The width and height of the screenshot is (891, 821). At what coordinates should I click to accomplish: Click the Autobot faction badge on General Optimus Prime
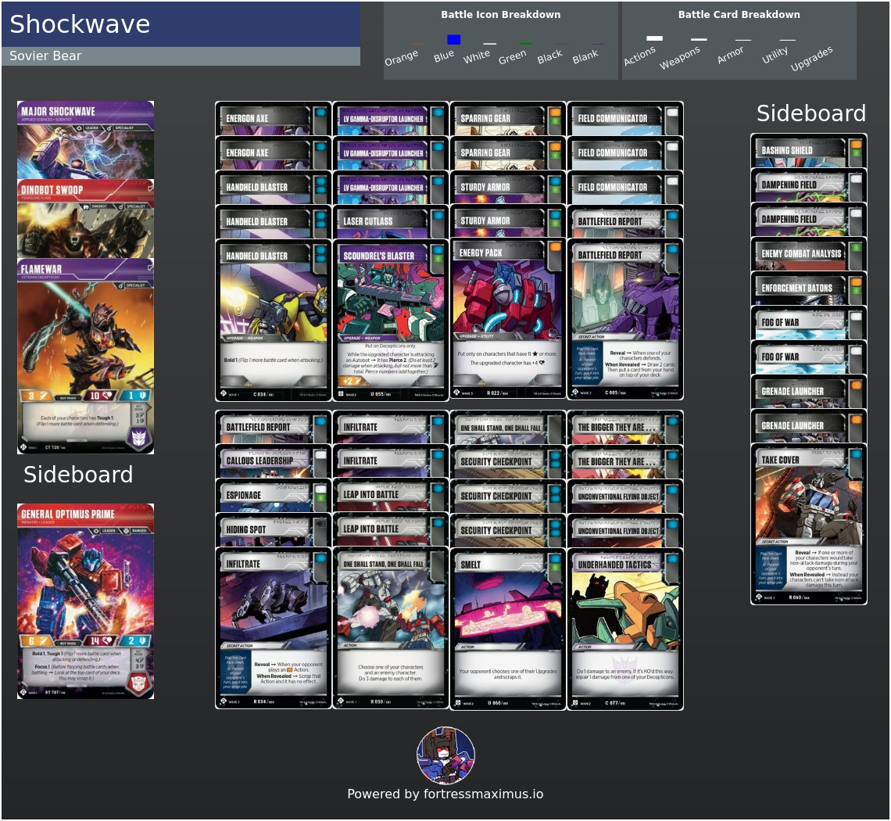click(138, 683)
